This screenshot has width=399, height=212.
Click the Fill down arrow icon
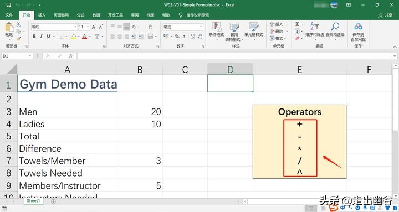click(298, 31)
